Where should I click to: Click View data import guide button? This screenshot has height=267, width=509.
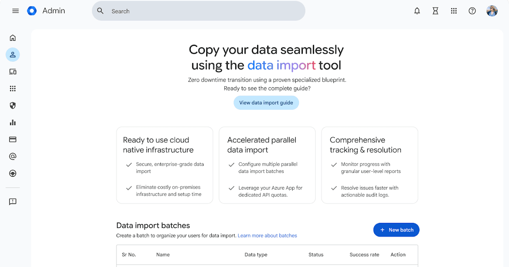(266, 103)
